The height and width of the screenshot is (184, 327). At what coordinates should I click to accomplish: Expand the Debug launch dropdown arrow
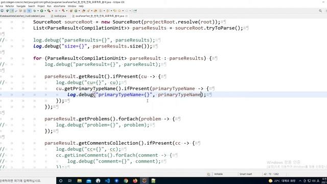(x=38, y=11)
